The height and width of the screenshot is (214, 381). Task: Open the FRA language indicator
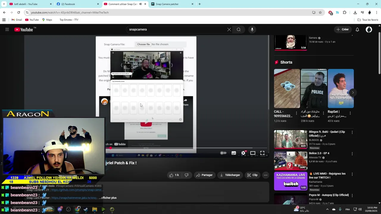[348, 209]
